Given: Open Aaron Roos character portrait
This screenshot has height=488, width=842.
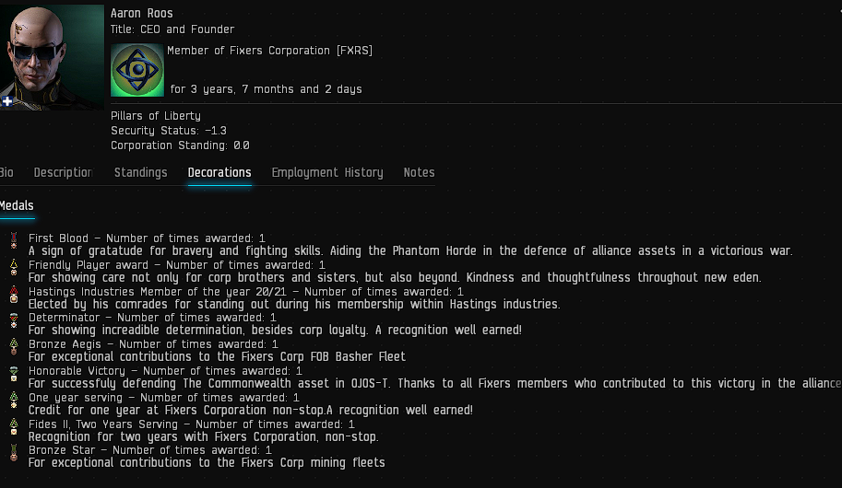Looking at the screenshot, I should click(x=52, y=57).
